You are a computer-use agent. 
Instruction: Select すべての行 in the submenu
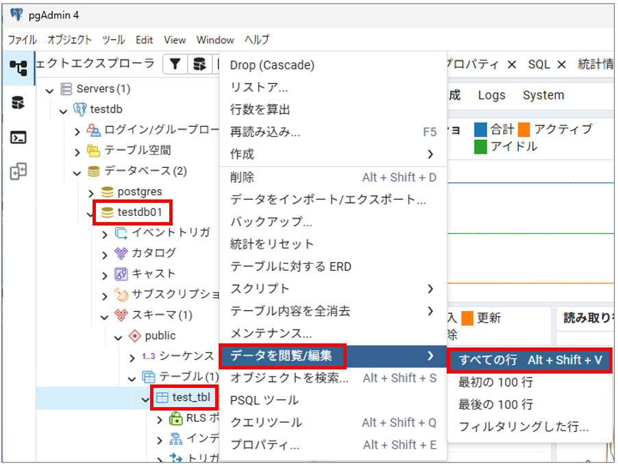(530, 360)
